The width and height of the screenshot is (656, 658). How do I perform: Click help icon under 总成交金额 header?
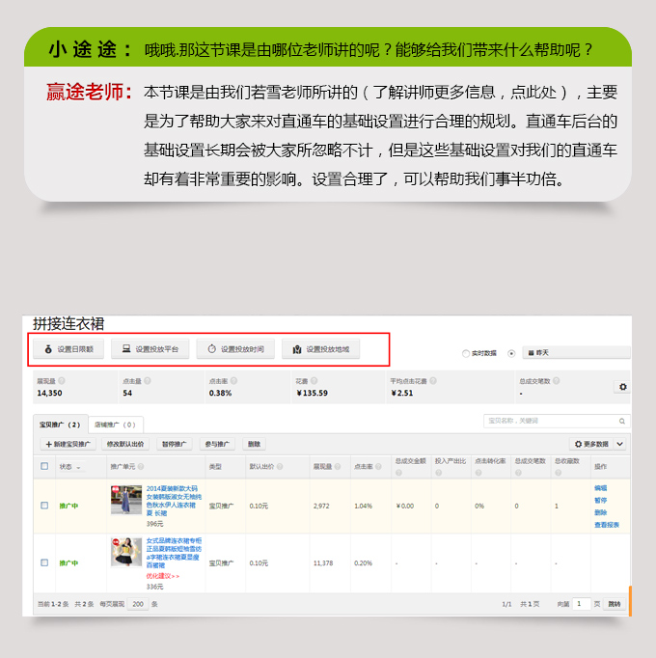coord(398,473)
